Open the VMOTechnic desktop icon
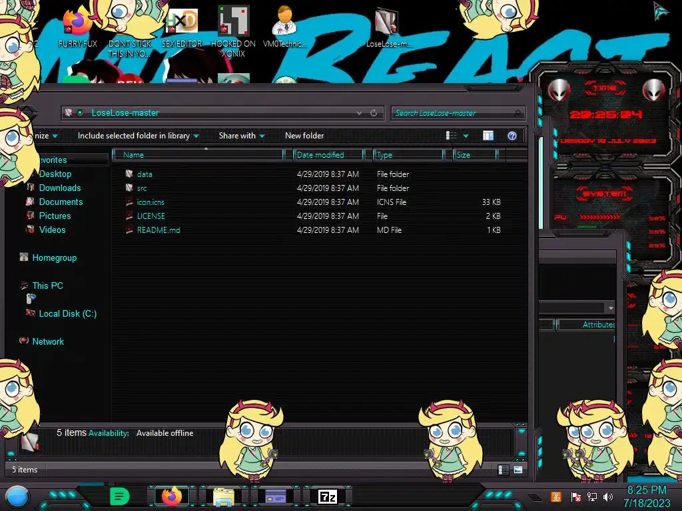This screenshot has width=682, height=511. 285,27
